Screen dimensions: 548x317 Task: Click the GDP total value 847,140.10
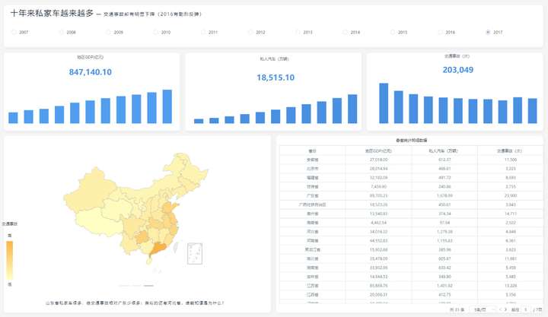[90, 72]
